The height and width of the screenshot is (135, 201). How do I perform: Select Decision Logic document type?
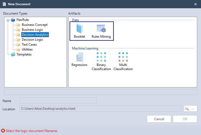pos(32,40)
